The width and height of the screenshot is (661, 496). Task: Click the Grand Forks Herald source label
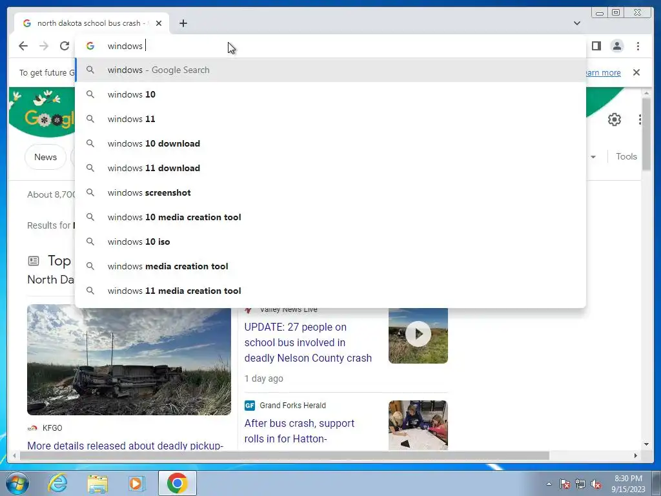(x=292, y=406)
